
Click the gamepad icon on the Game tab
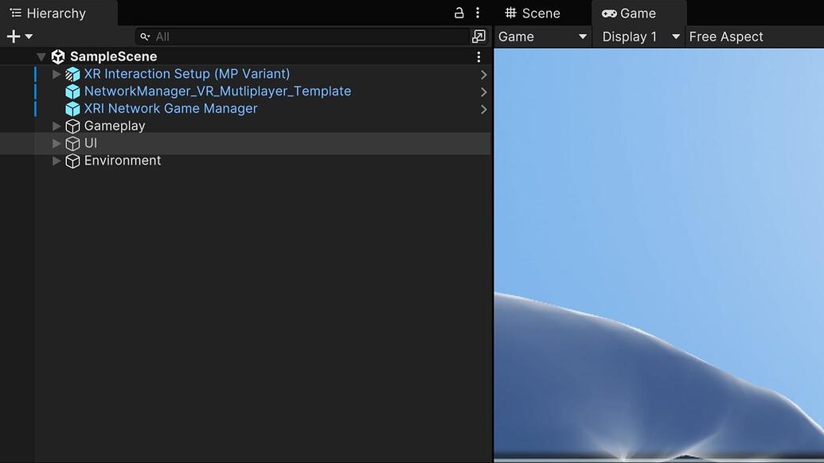(x=608, y=13)
